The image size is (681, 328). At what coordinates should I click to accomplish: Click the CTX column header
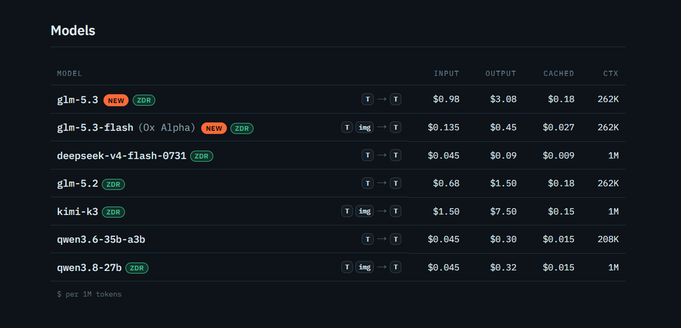611,73
